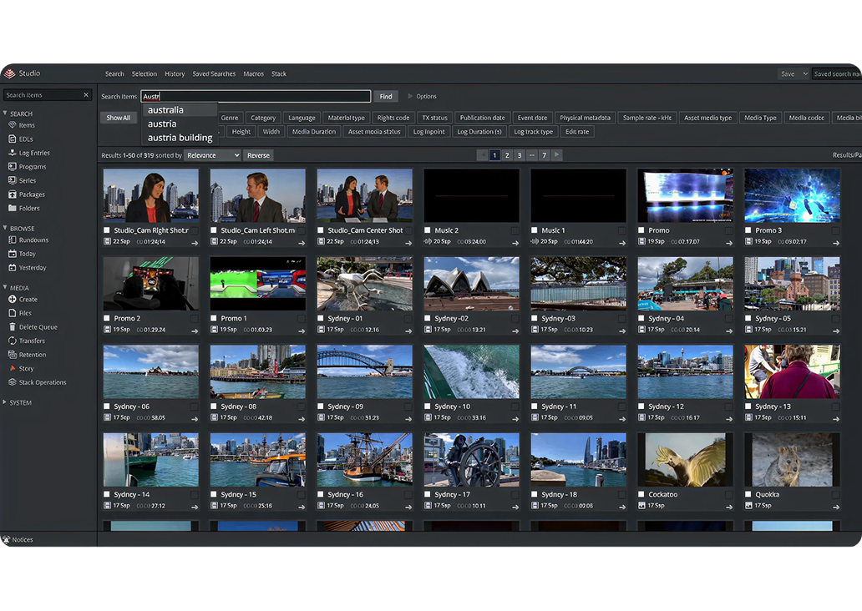Viewport: 862px width, 611px height.
Task: Expand the Options disclosure triangle
Action: click(x=410, y=97)
